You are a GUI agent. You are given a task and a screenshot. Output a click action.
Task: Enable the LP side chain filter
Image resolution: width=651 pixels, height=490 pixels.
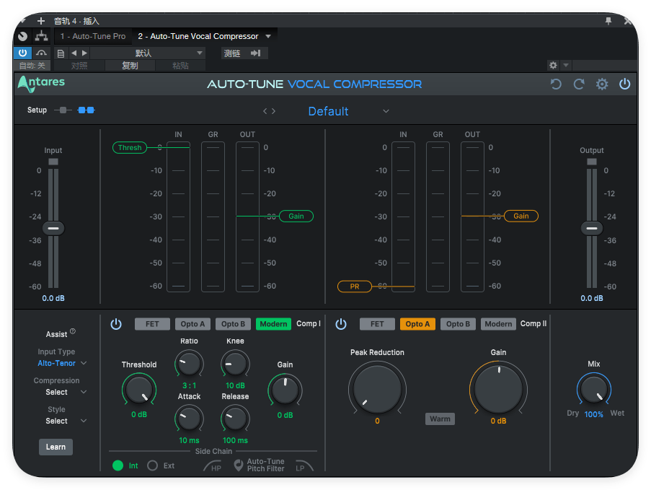[304, 466]
